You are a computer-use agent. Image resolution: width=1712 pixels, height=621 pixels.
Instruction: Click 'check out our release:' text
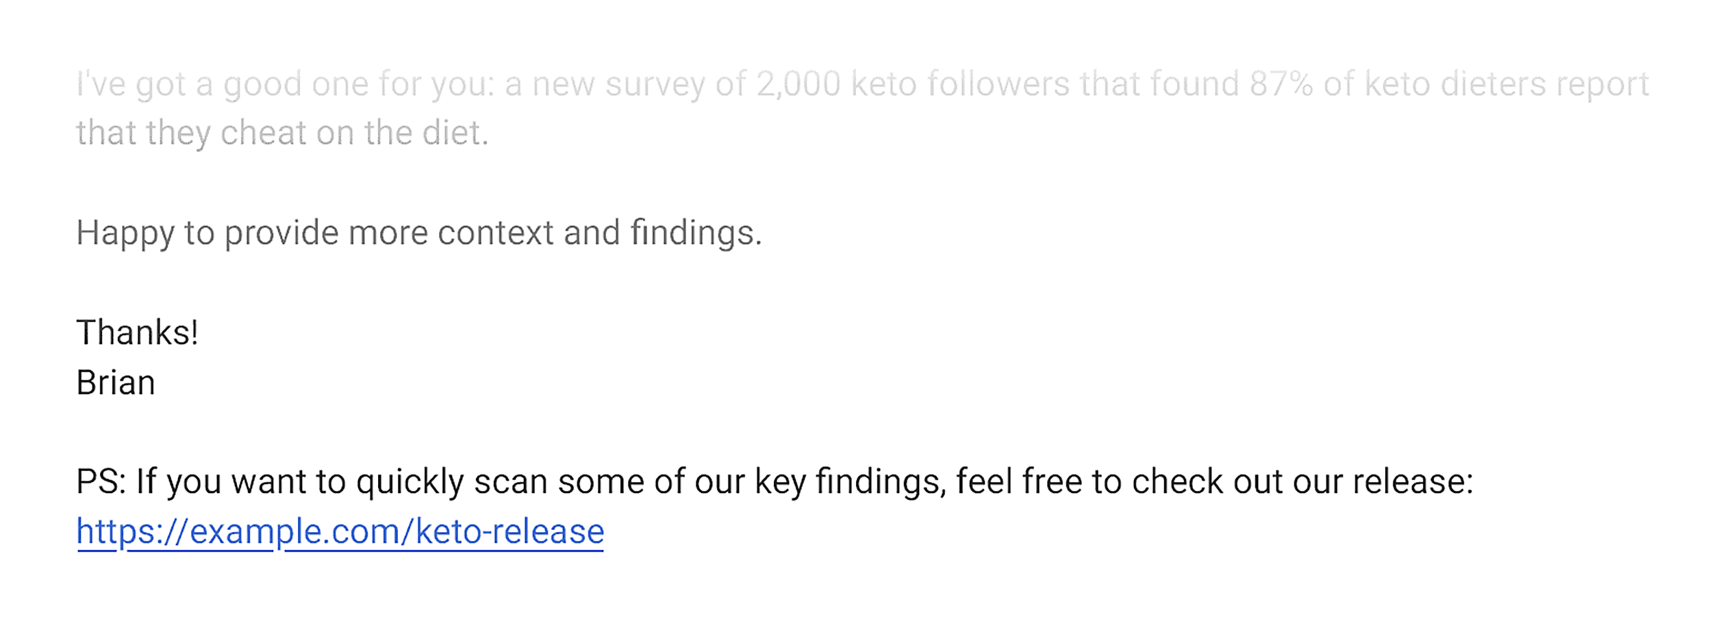point(1302,482)
